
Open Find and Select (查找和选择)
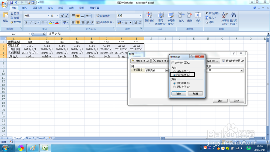[x=234, y=19]
